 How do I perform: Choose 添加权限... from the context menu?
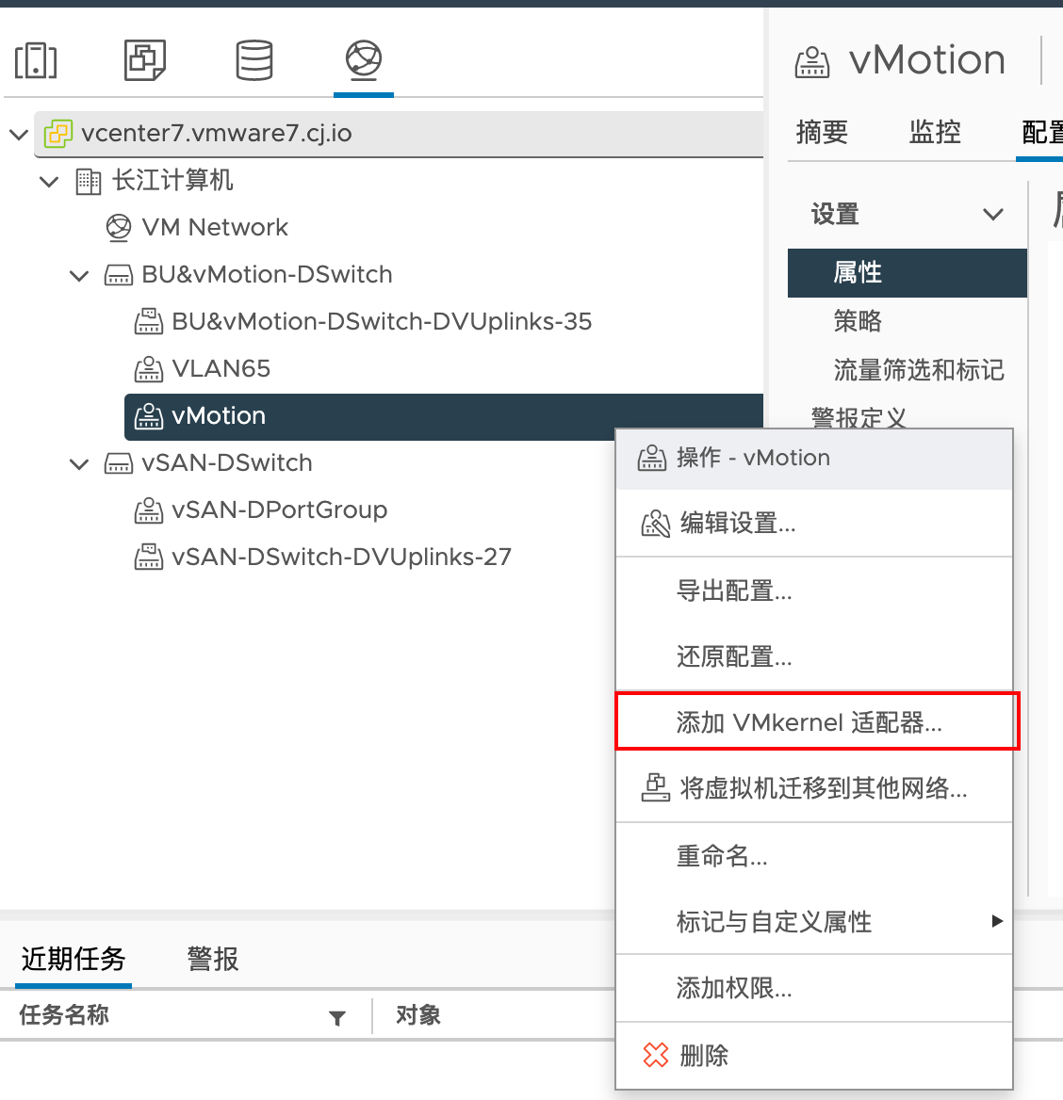[814, 988]
